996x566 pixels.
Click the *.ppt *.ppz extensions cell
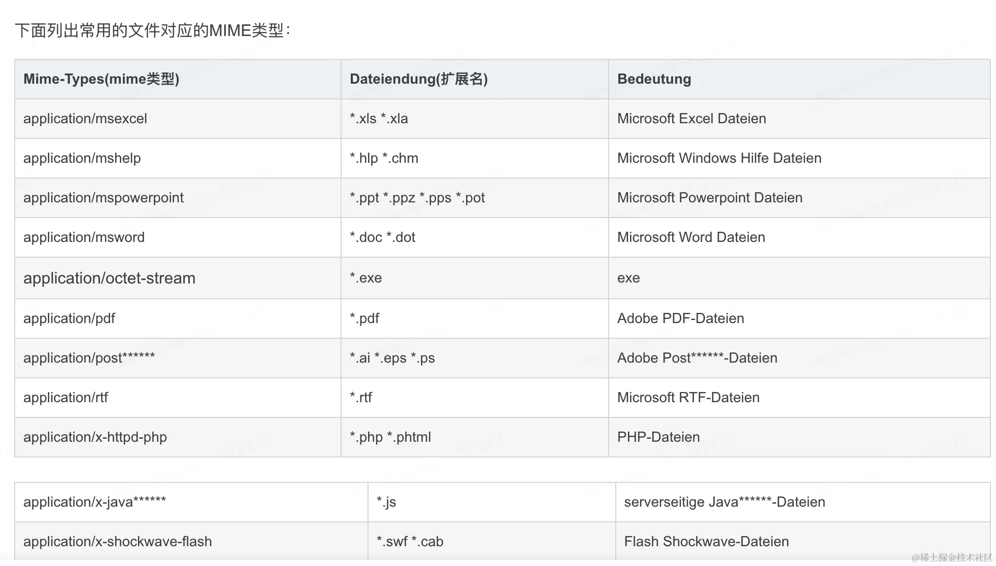pyautogui.click(x=417, y=198)
